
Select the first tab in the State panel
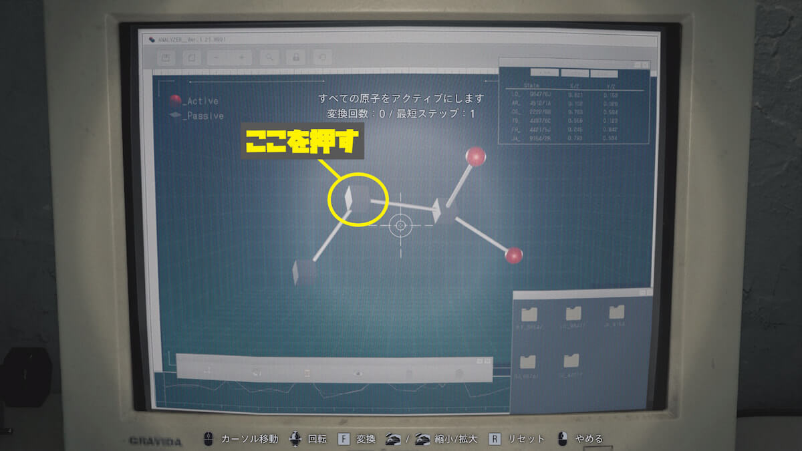click(x=544, y=72)
